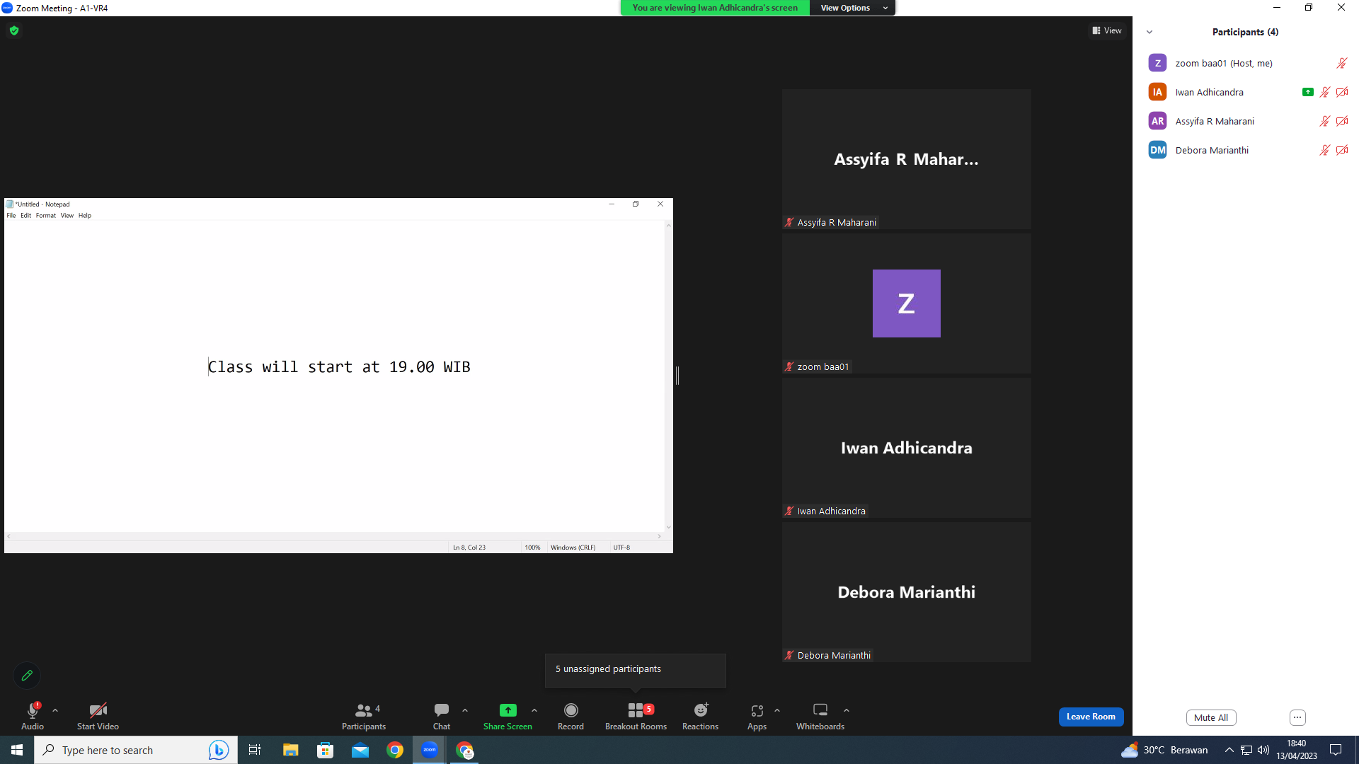Select zoom baa01 avatar in participants list
1359x764 pixels.
(1157, 63)
